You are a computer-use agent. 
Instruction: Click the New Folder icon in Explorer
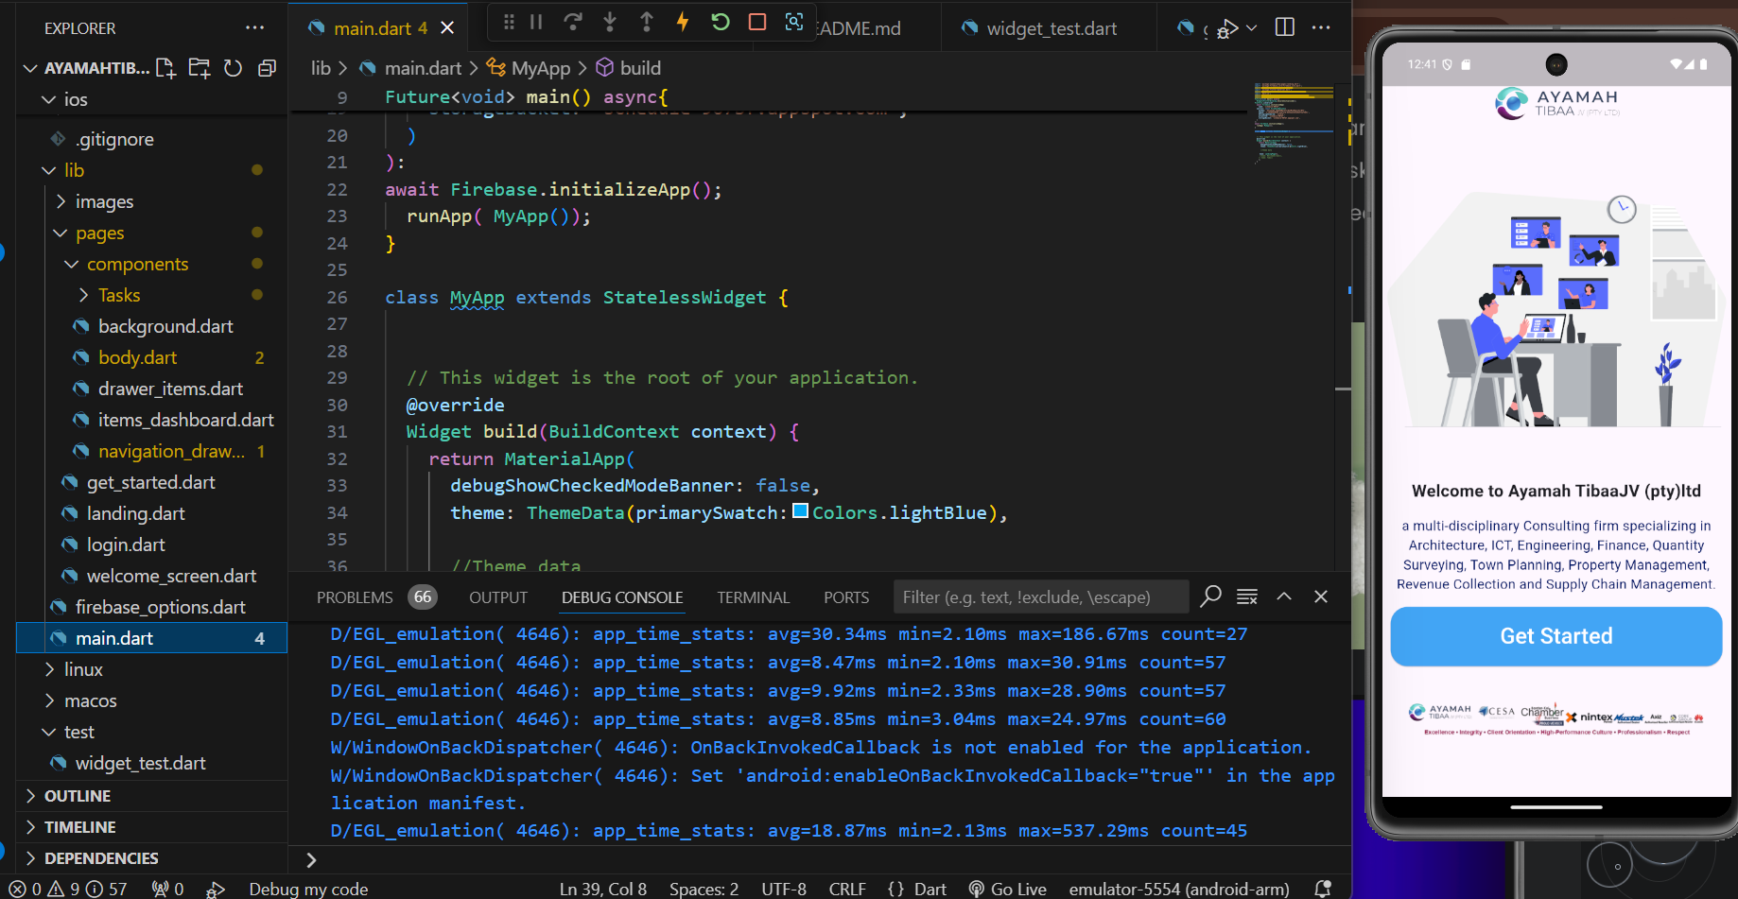coord(199,68)
